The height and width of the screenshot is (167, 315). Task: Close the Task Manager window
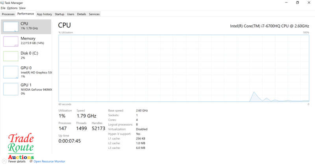tap(309, 3)
